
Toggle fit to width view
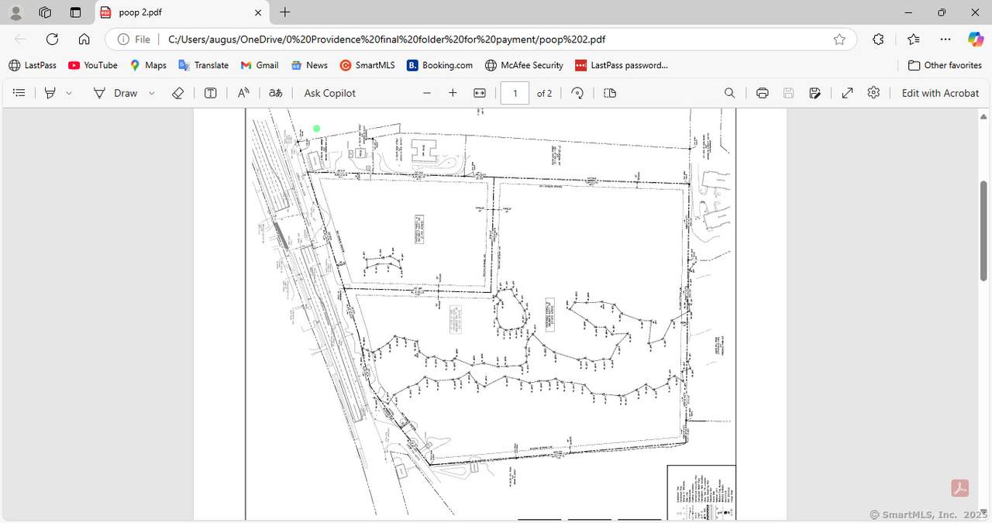pos(480,93)
